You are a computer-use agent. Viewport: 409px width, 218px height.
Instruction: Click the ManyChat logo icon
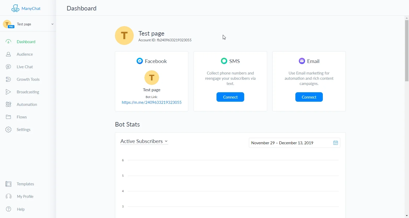tap(15, 8)
